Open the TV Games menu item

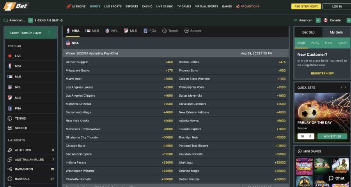tap(184, 7)
